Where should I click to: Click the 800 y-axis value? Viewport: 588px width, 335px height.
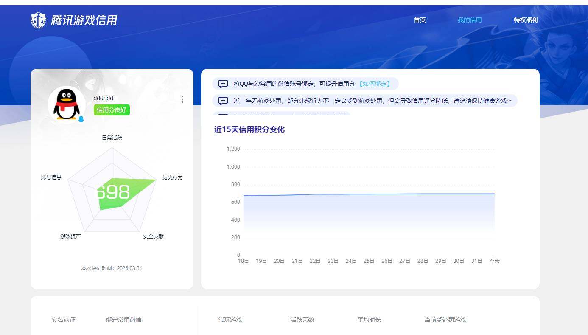click(236, 184)
